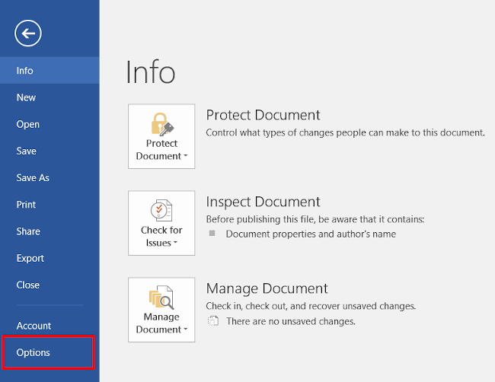Screen dimensions: 495x382
Task: Open the Account page
Action: pyautogui.click(x=34, y=326)
